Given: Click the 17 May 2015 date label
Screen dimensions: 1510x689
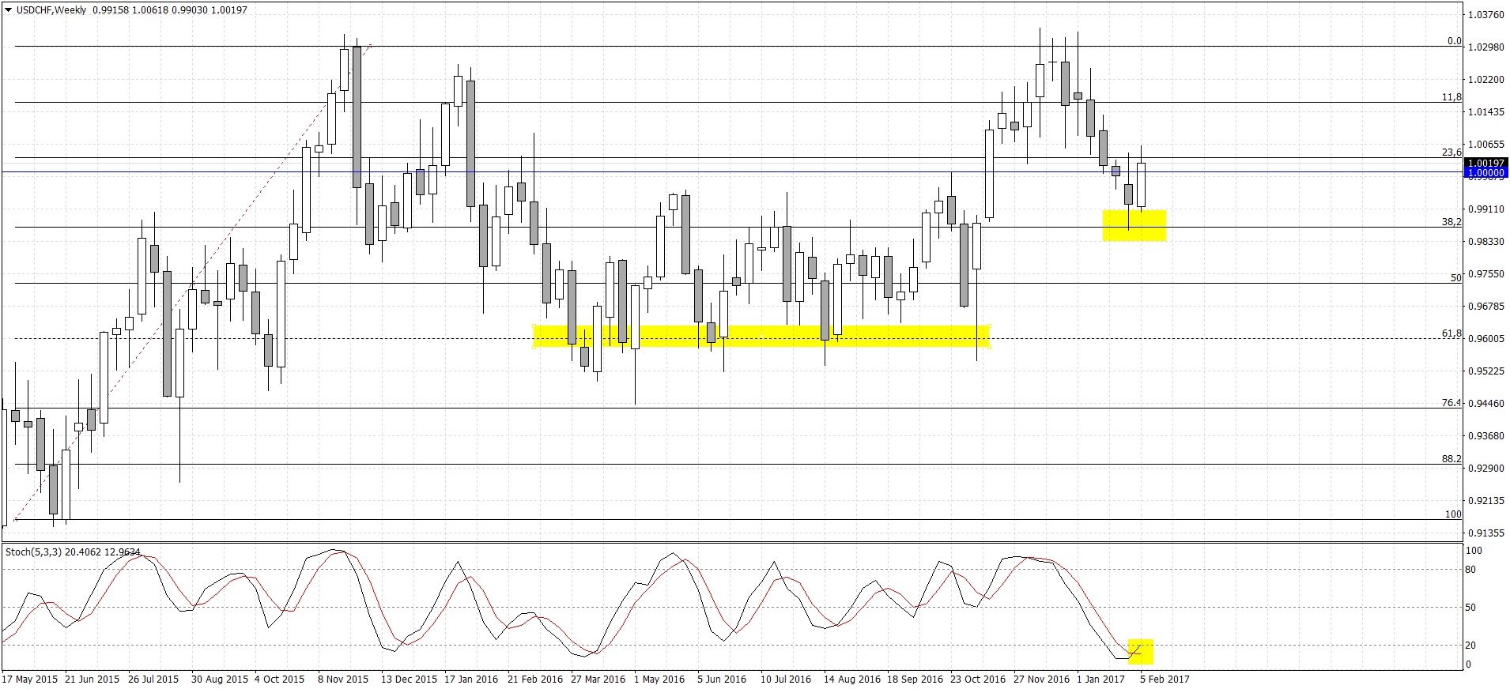Looking at the screenshot, I should click(x=30, y=679).
